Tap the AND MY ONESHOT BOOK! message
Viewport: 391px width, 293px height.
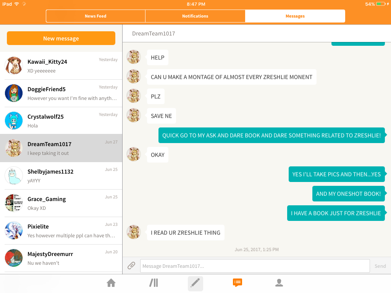[348, 193]
